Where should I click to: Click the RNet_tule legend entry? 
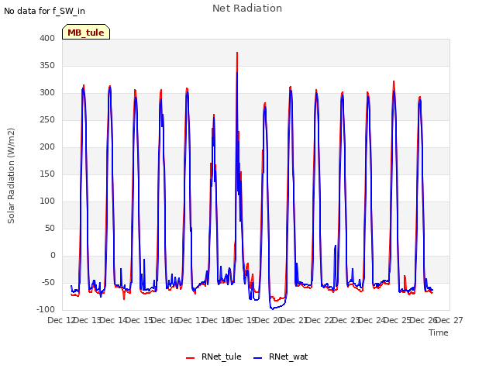pos(214,356)
